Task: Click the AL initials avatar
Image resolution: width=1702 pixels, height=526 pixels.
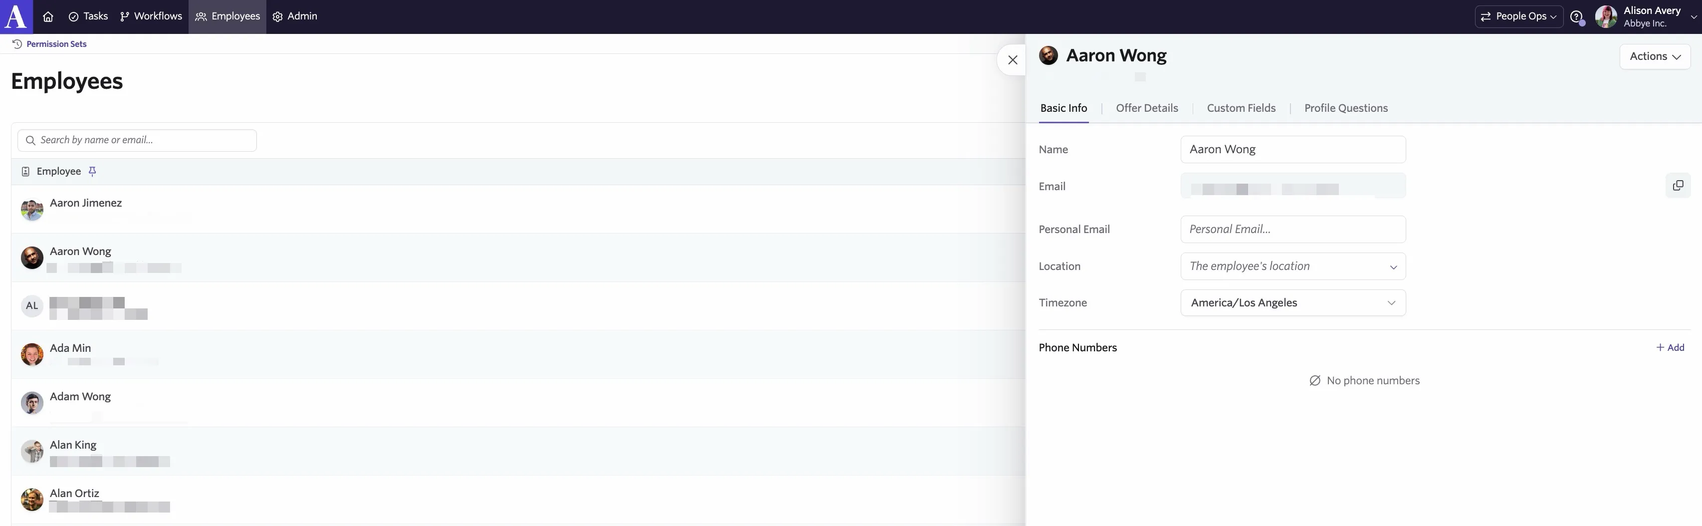Action: pyautogui.click(x=32, y=306)
